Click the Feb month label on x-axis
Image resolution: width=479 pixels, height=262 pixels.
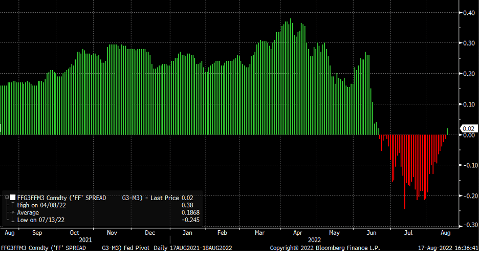222,233
